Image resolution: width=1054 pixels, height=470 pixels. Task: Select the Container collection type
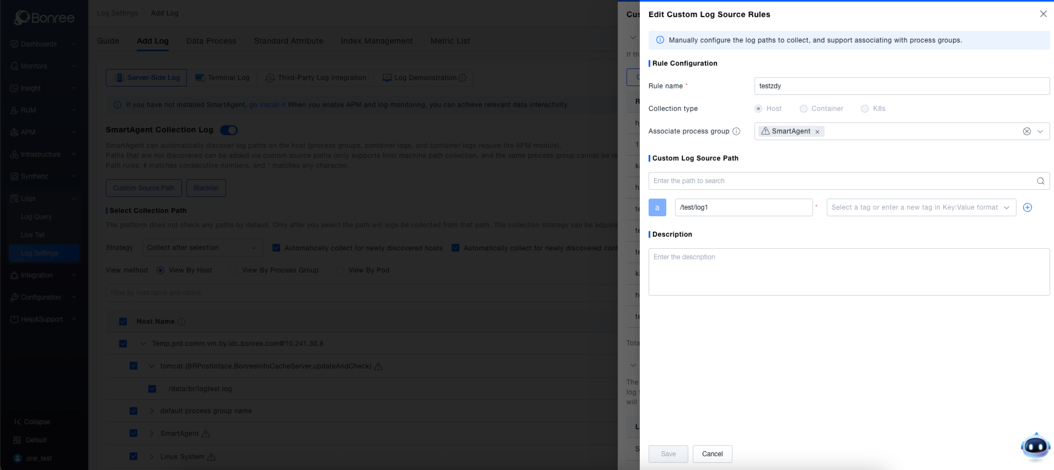click(804, 109)
